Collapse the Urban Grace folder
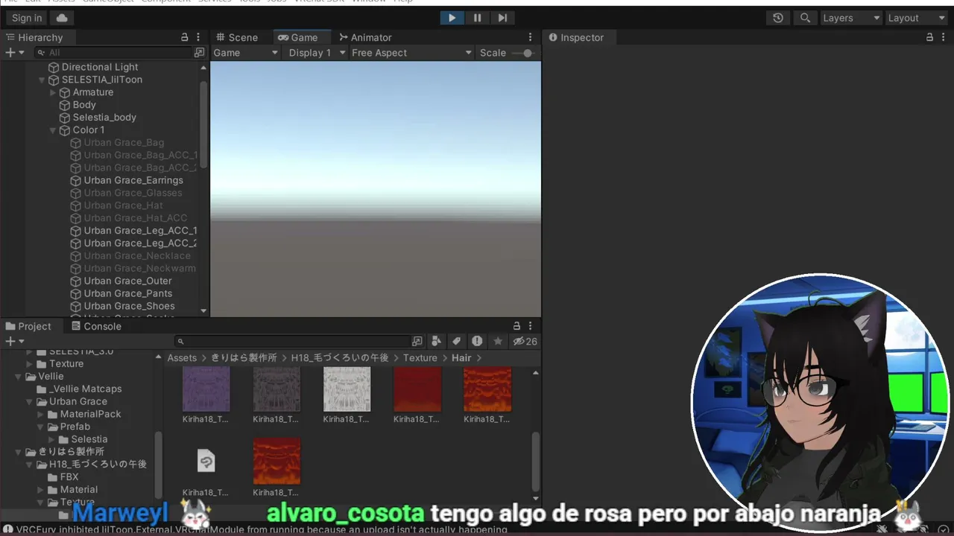Image resolution: width=954 pixels, height=536 pixels. click(31, 402)
